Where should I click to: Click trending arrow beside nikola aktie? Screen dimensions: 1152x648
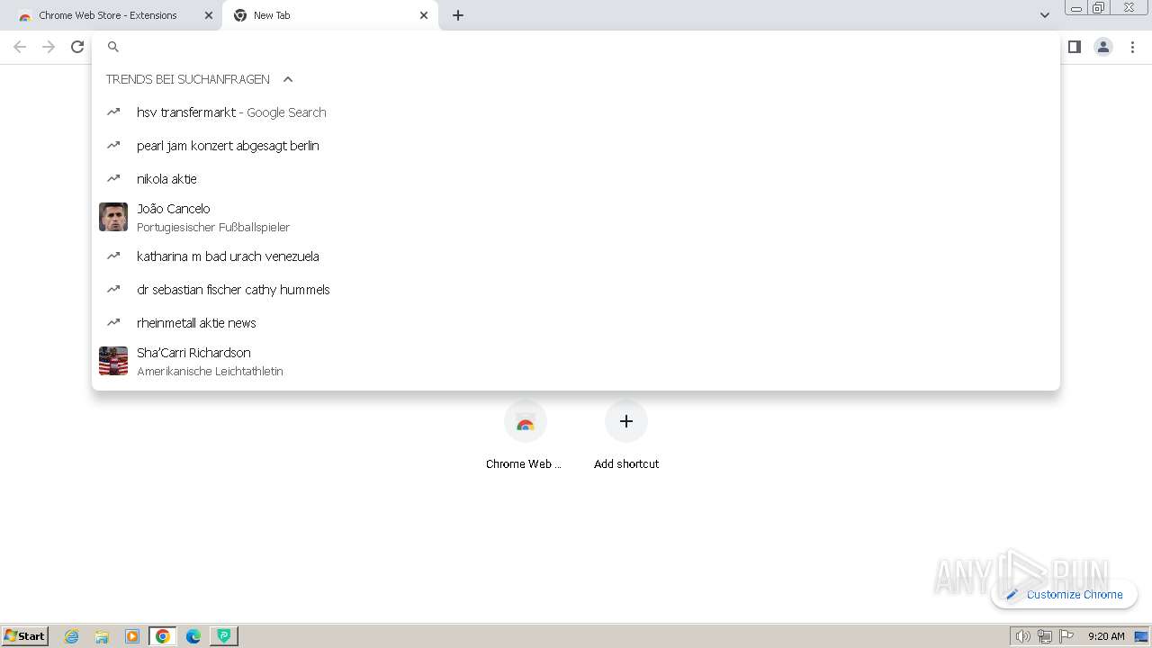113,178
